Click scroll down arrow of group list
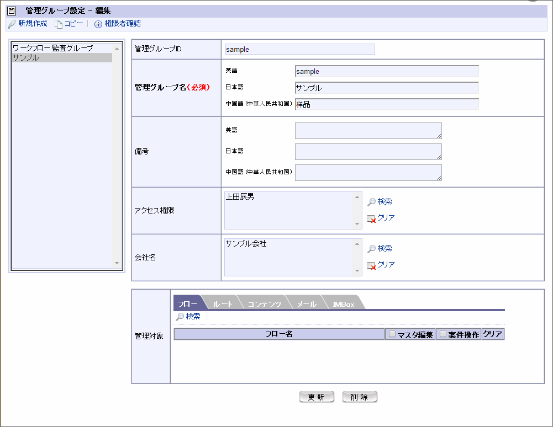The height and width of the screenshot is (427, 553). (117, 263)
